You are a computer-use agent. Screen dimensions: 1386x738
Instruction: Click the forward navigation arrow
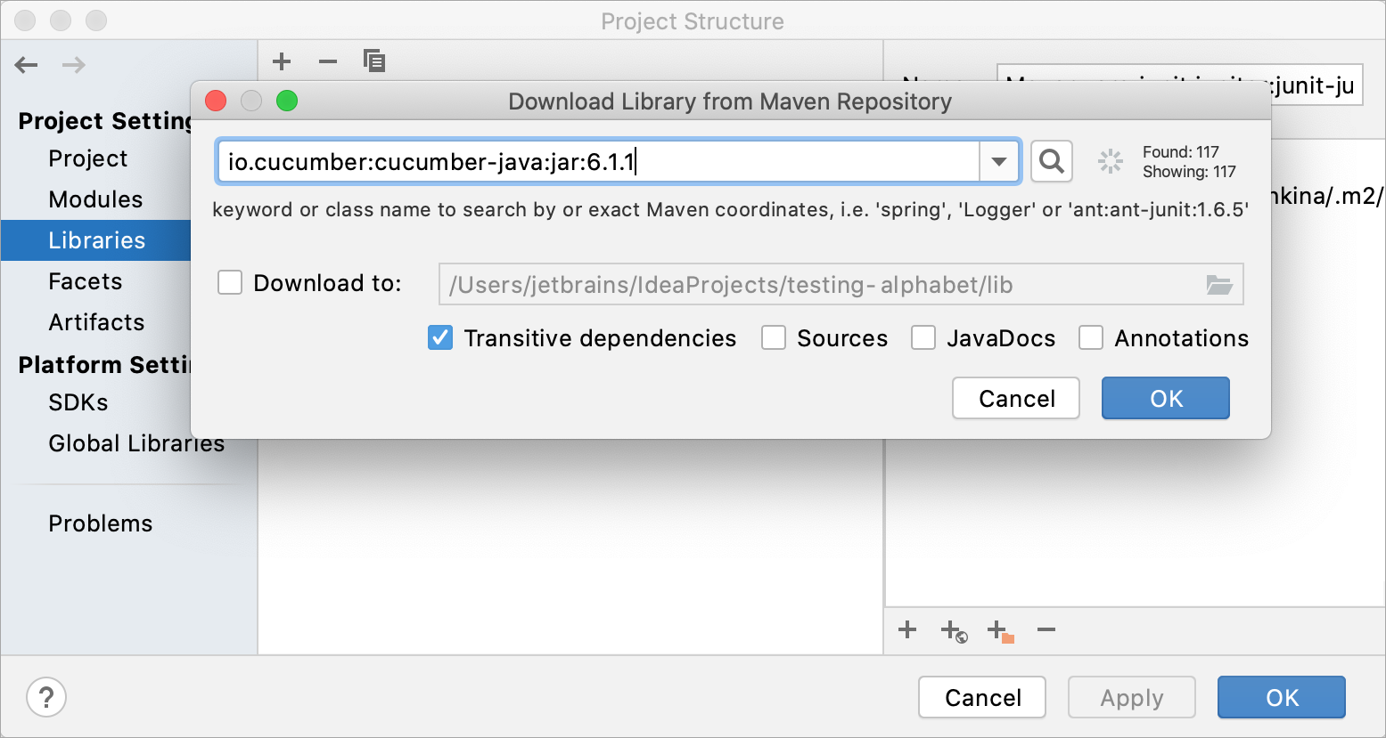click(x=73, y=64)
